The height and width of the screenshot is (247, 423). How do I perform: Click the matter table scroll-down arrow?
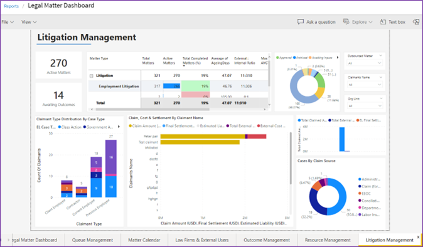269,105
